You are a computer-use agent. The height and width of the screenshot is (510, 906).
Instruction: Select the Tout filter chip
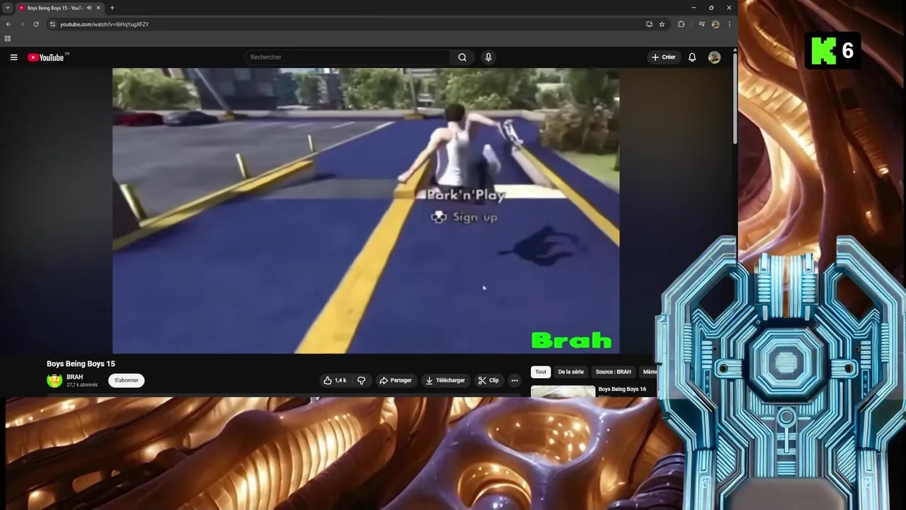[541, 372]
